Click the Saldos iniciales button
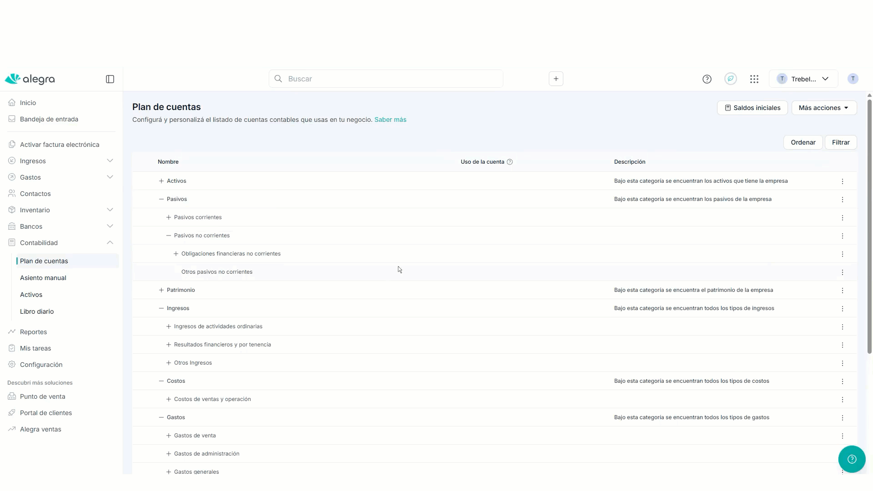This screenshot has height=491, width=873. pos(752,108)
